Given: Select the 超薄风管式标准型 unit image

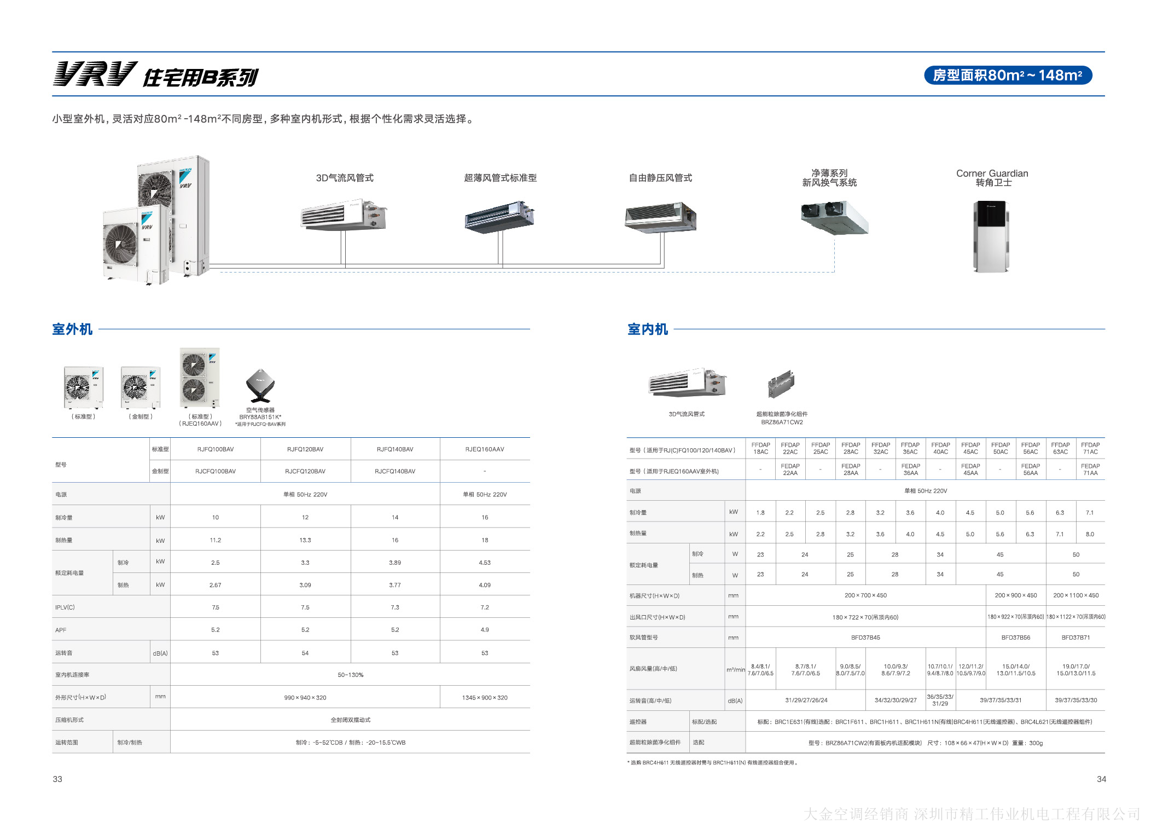Looking at the screenshot, I should [x=499, y=217].
